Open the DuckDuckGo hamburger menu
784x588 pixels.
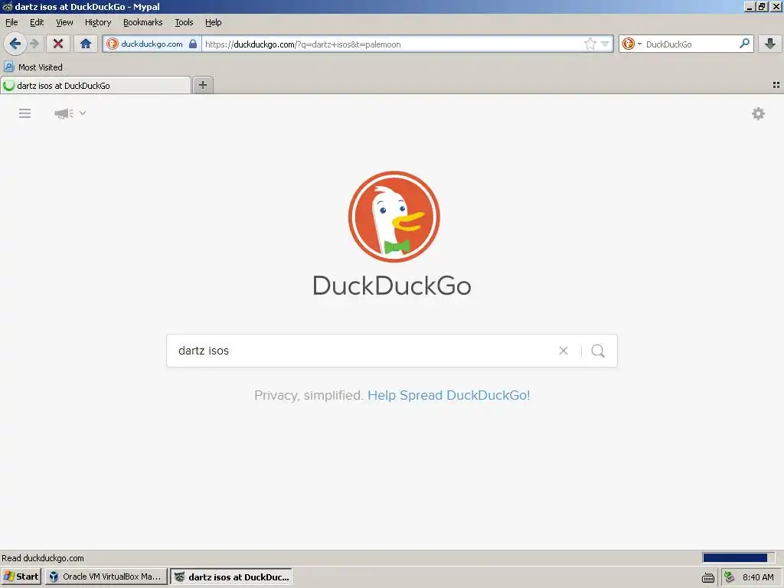tap(25, 113)
